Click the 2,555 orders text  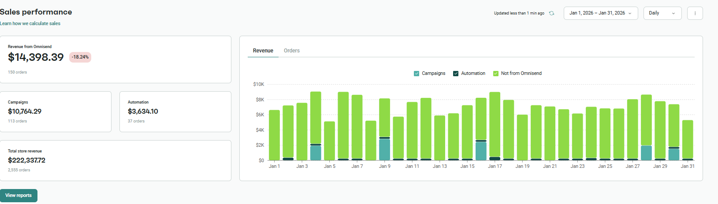[x=19, y=170]
